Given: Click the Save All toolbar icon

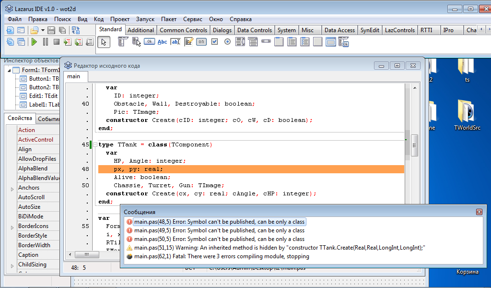Looking at the screenshot, I should pyautogui.click(x=62, y=30).
